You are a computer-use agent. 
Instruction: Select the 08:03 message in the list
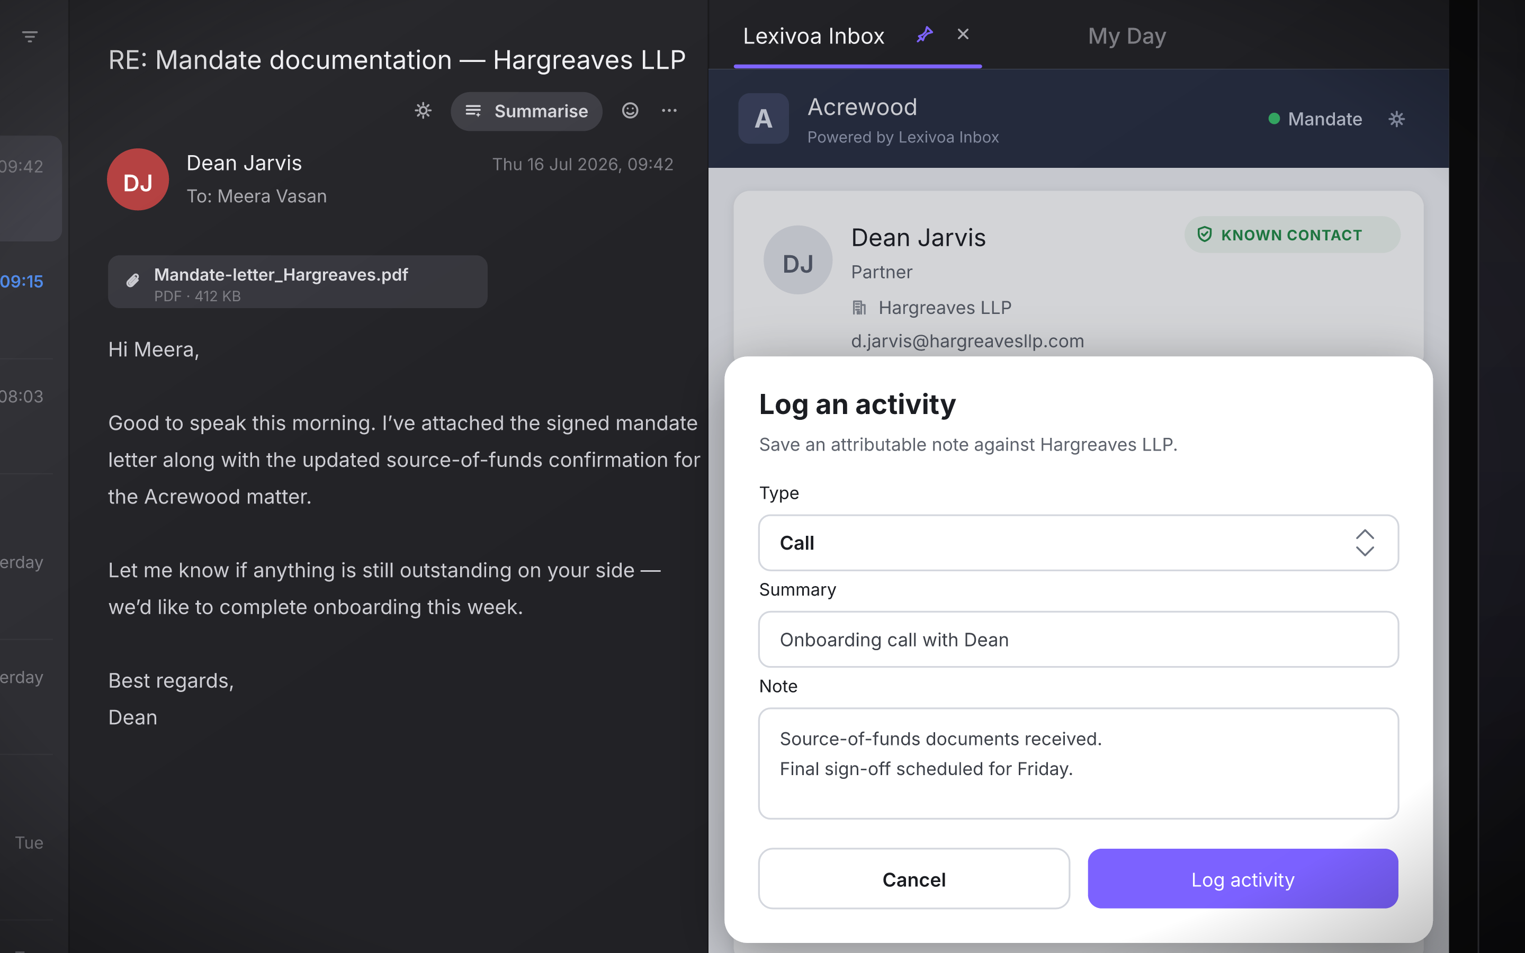pyautogui.click(x=26, y=416)
